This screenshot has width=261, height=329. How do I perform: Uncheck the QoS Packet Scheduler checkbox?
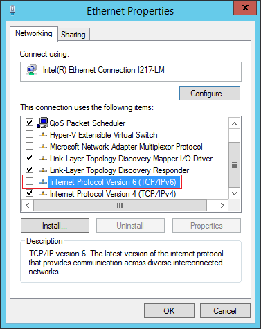coord(29,122)
